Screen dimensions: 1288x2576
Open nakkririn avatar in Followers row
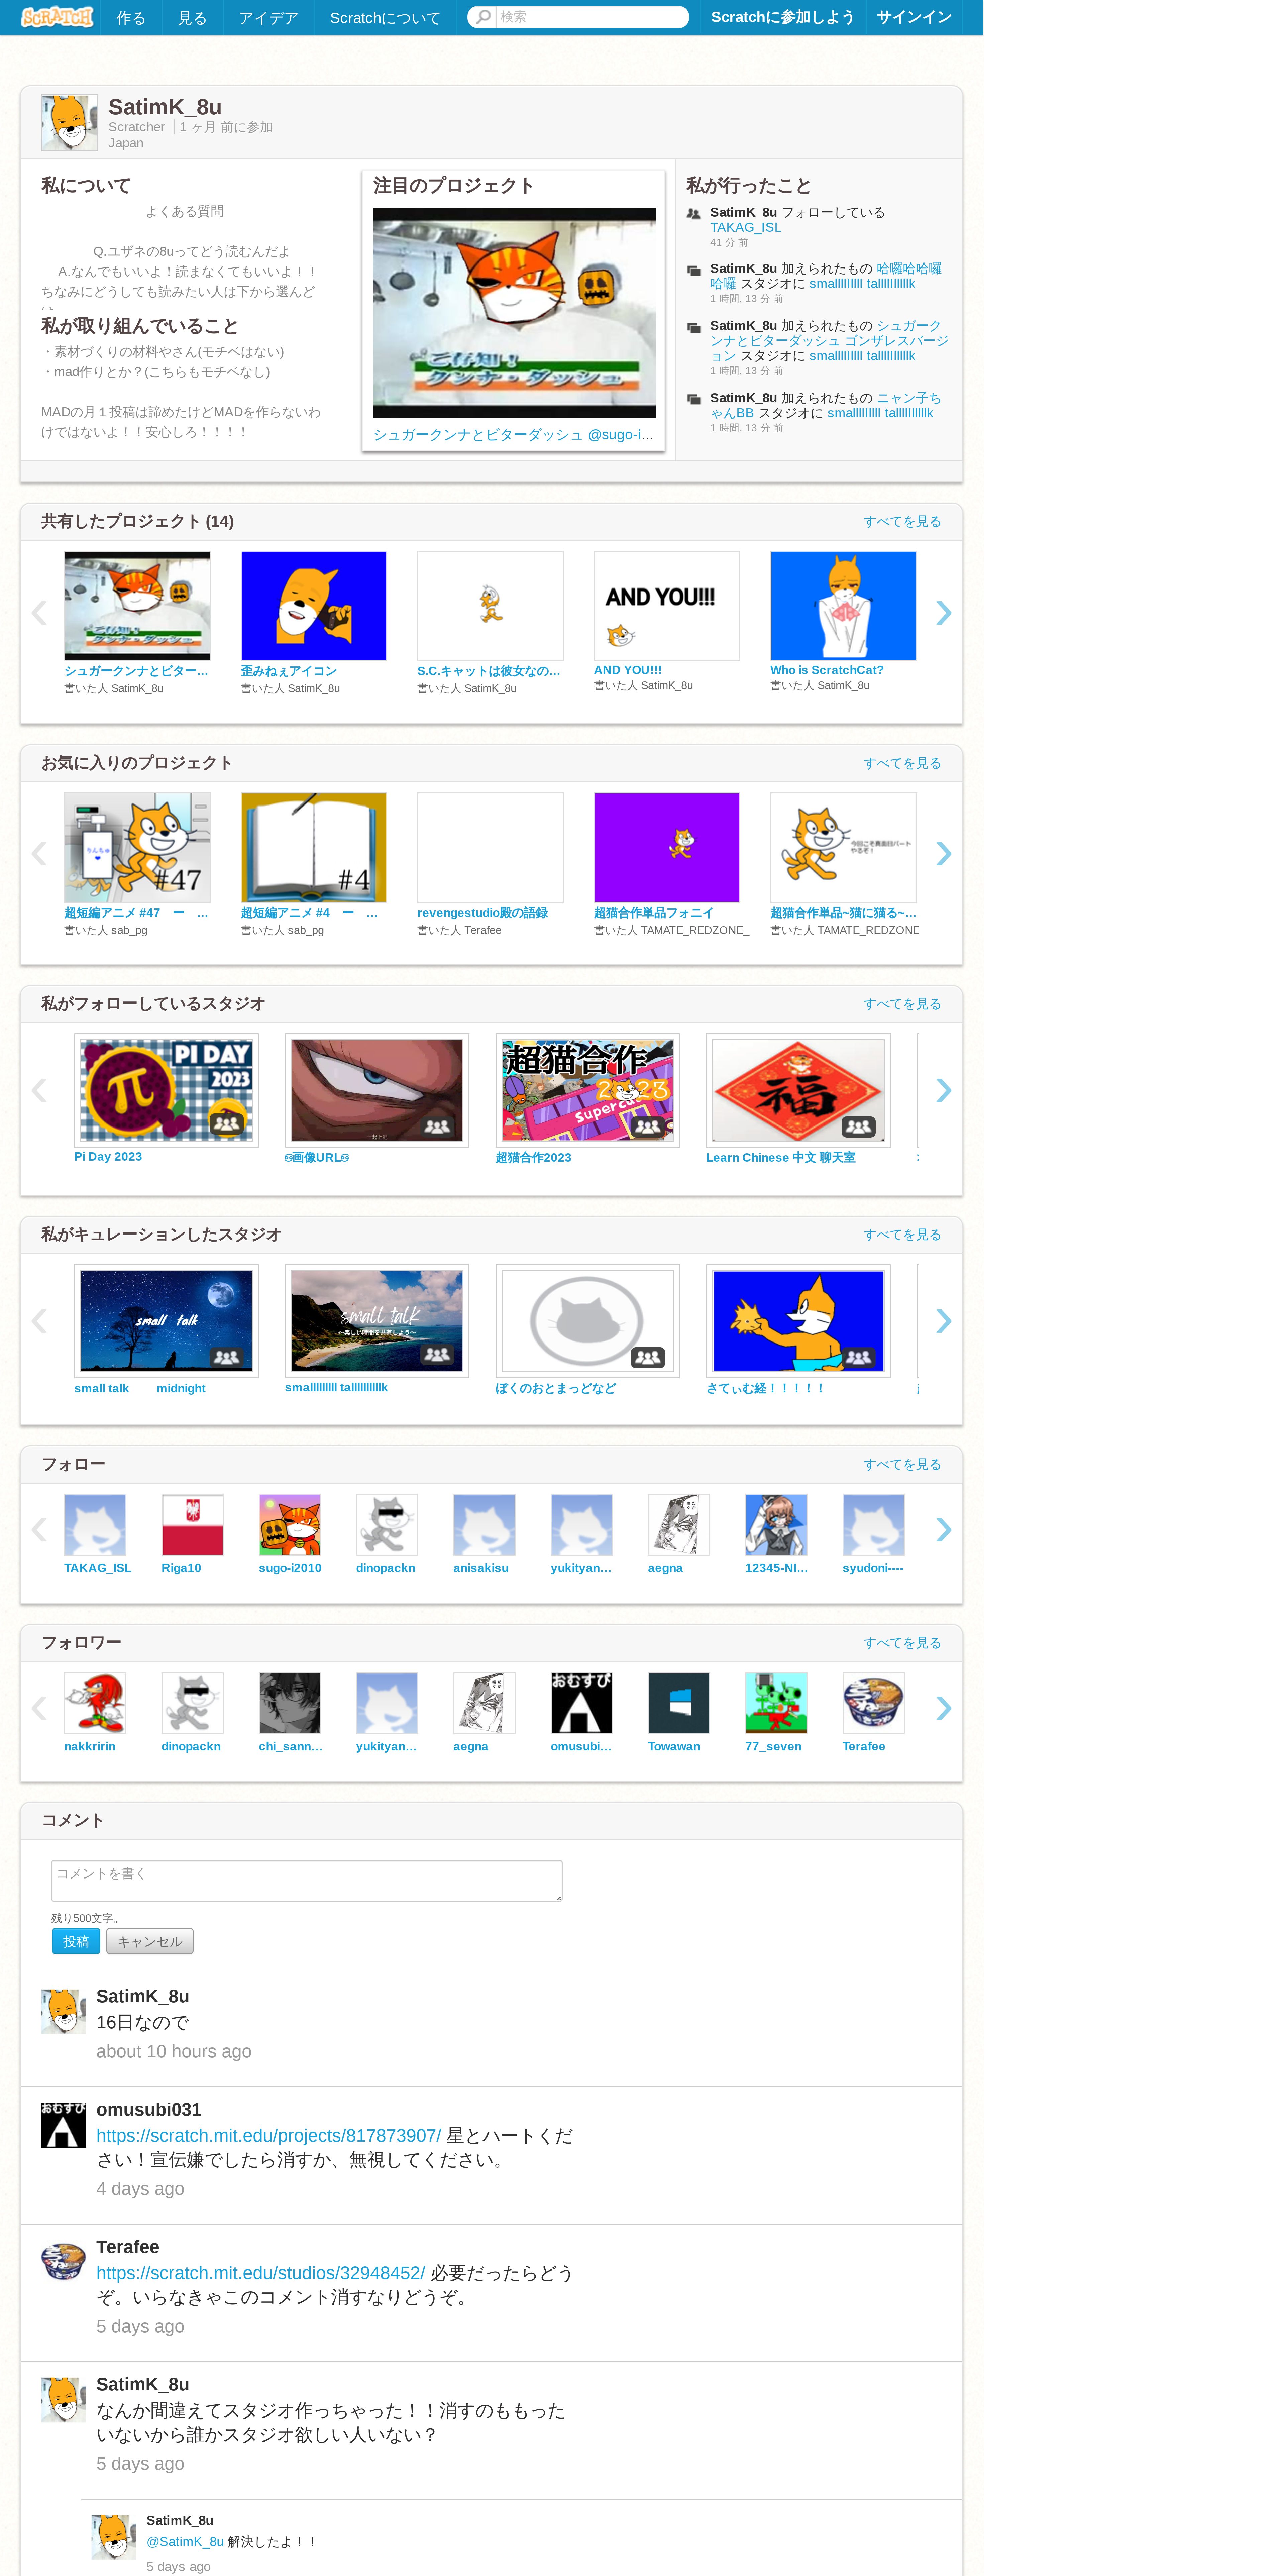point(95,1703)
